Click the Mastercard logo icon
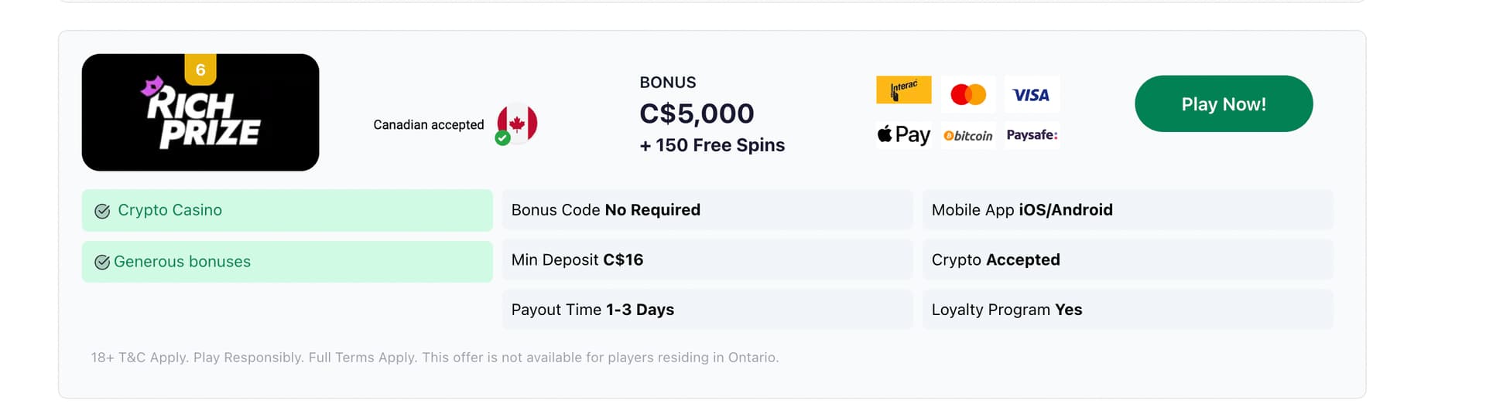 [968, 94]
